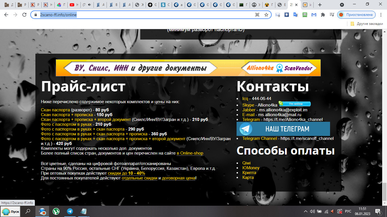Screen dimensions: 387x217
Task: Switch input language via РУС
Action: [348, 211]
